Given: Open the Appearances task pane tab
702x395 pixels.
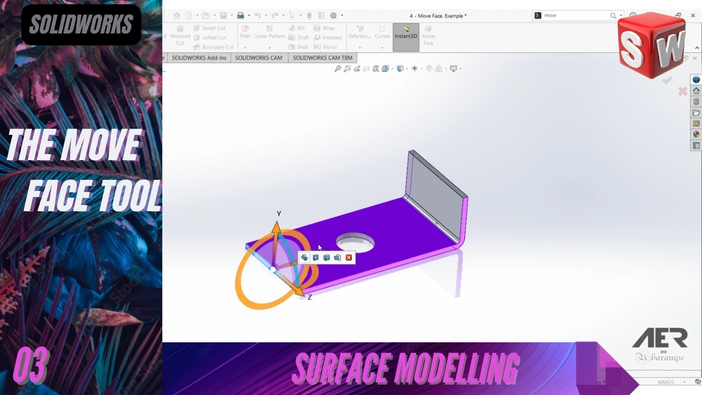Looking at the screenshot, I should click(x=696, y=134).
